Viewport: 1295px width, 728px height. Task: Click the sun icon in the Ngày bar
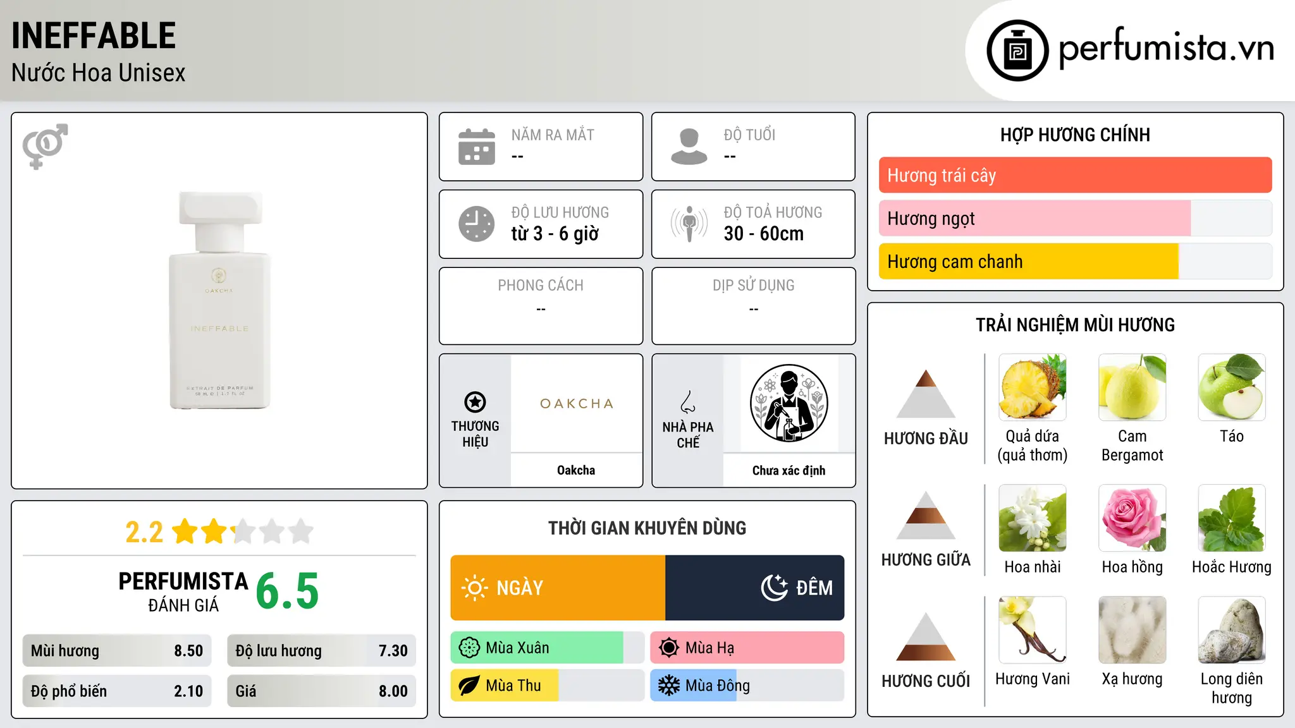coord(474,588)
